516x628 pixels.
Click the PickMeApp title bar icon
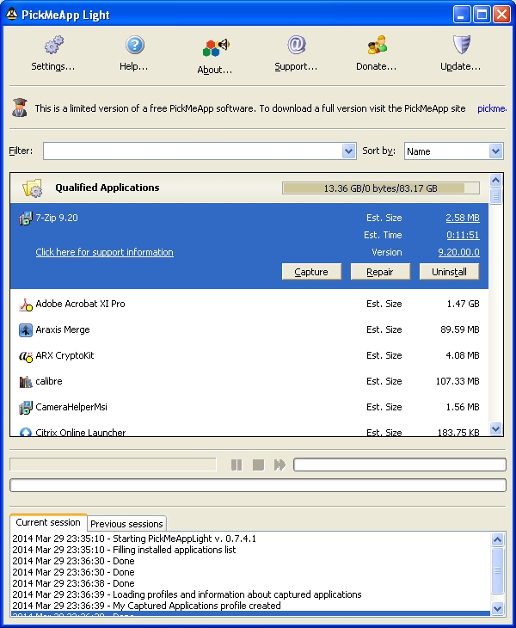tap(11, 15)
